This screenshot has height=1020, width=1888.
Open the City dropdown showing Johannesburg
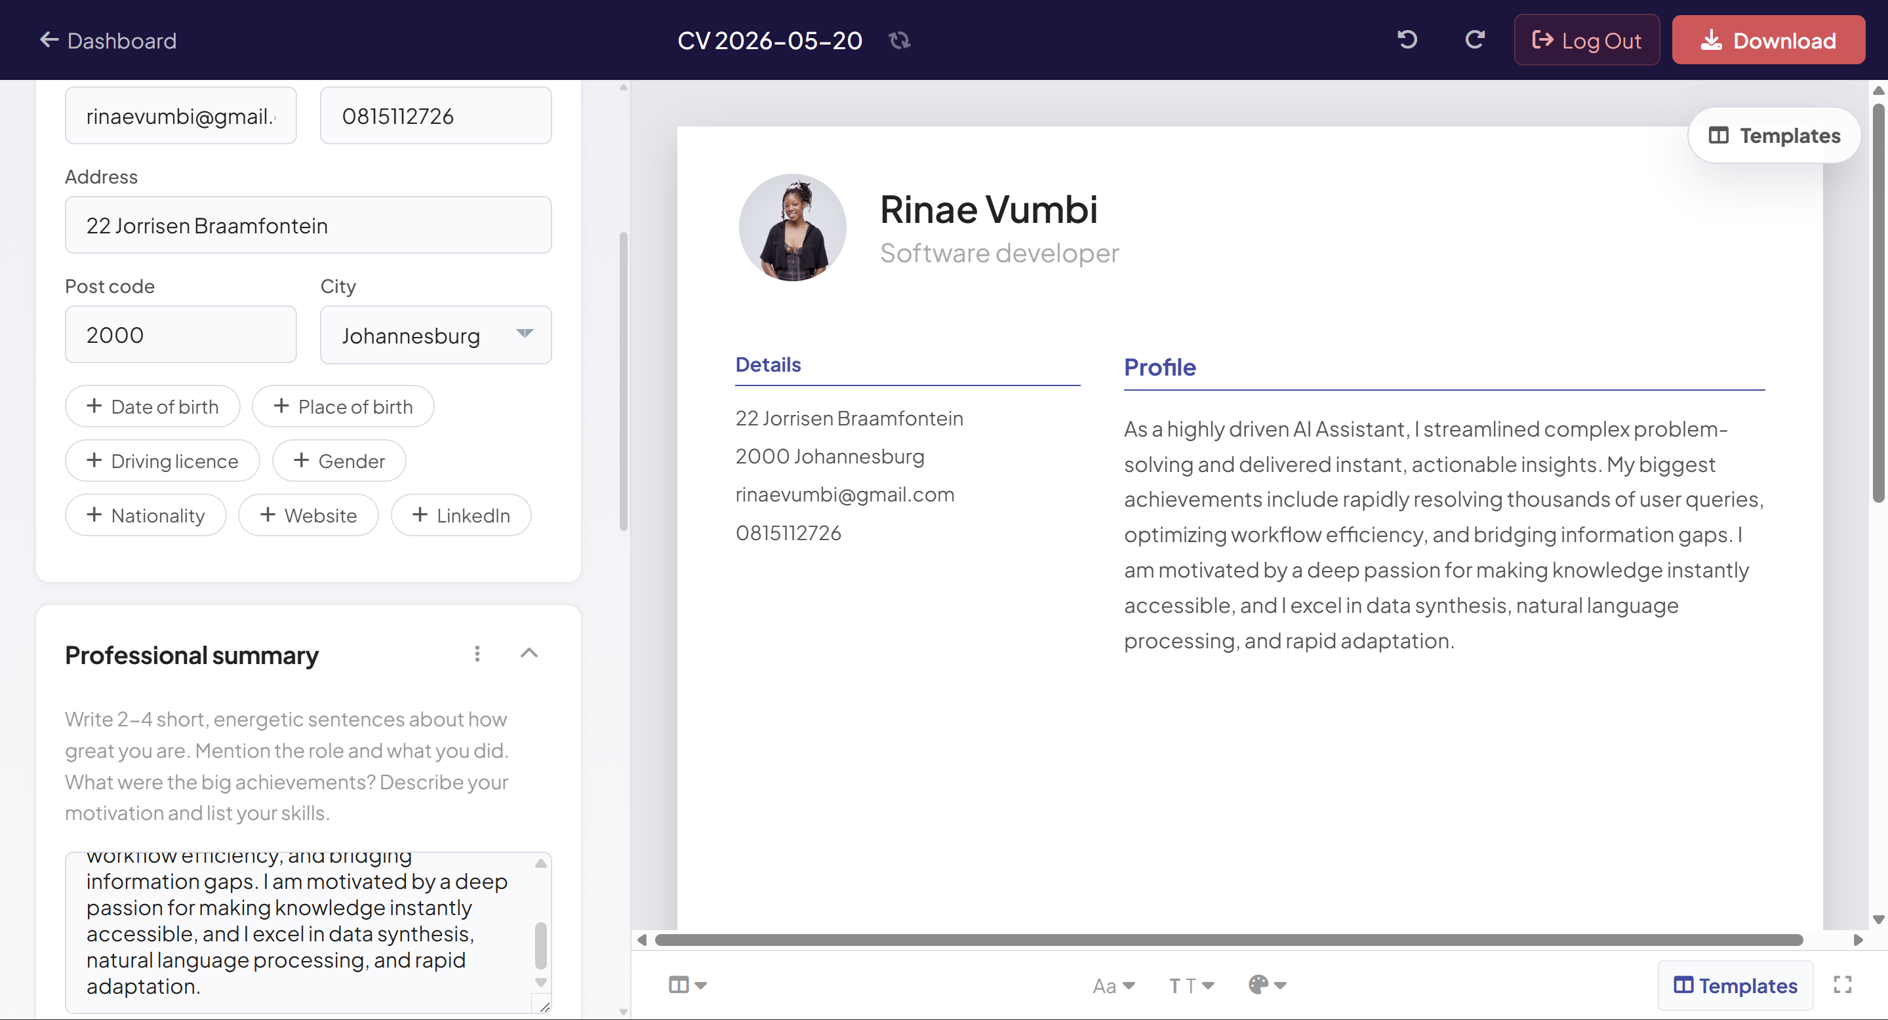point(435,335)
